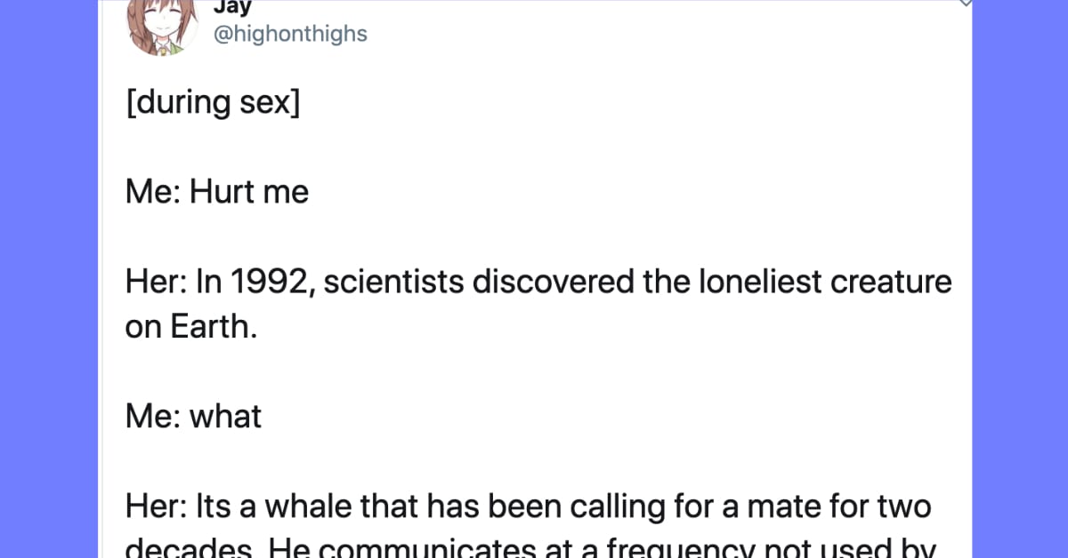1068x558 pixels.
Task: Click the word 'Earth' in the tweet
Action: [212, 326]
